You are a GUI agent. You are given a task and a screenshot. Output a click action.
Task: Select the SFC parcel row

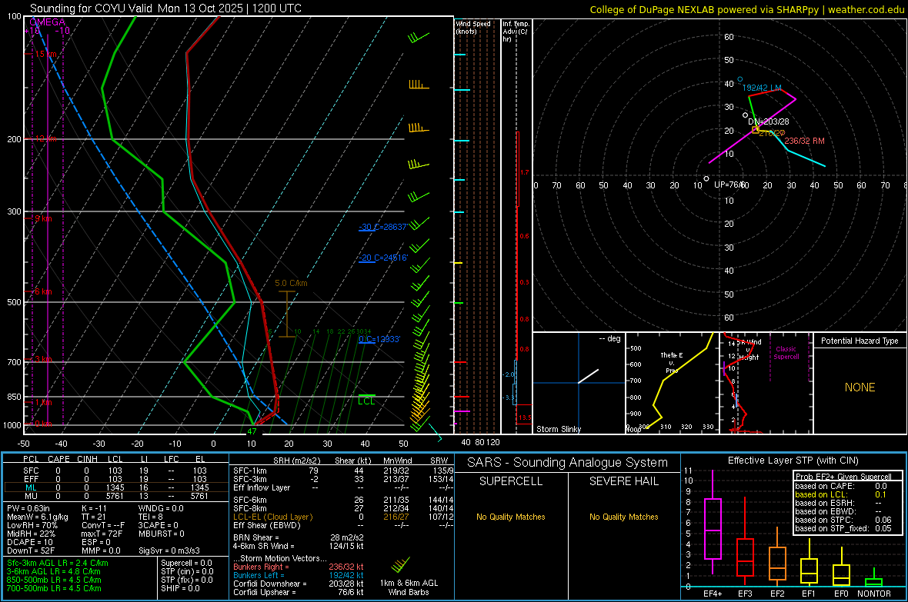pyautogui.click(x=115, y=471)
